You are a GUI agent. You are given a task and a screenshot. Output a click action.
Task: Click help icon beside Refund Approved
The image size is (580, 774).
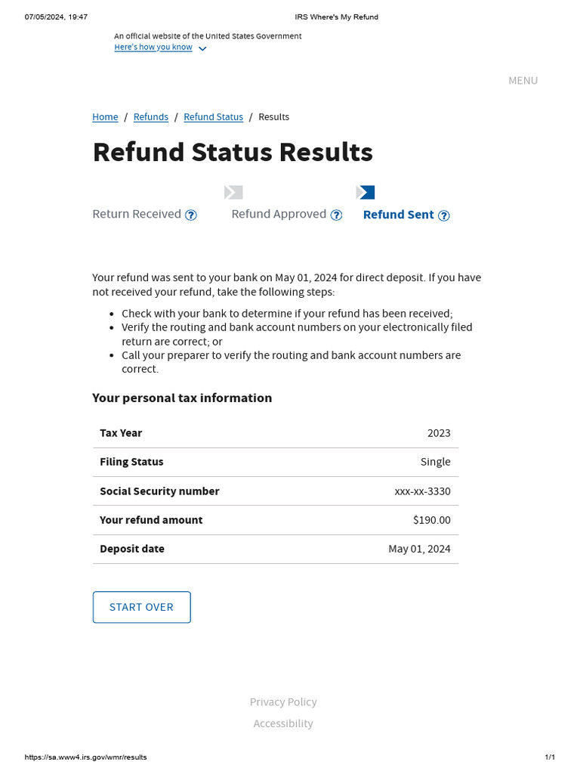[336, 215]
